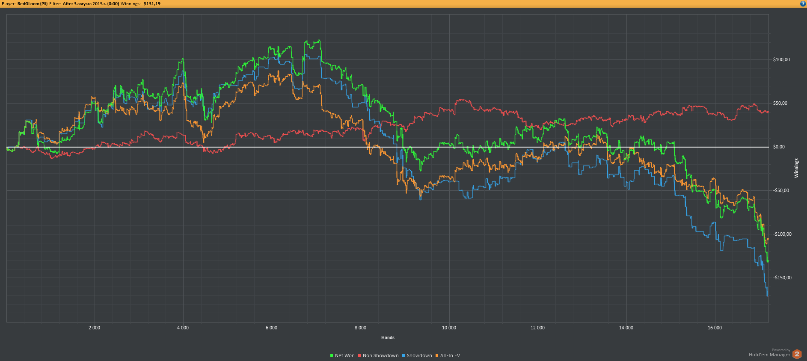Click the Hold'em Manager 2 logo icon

(797, 354)
